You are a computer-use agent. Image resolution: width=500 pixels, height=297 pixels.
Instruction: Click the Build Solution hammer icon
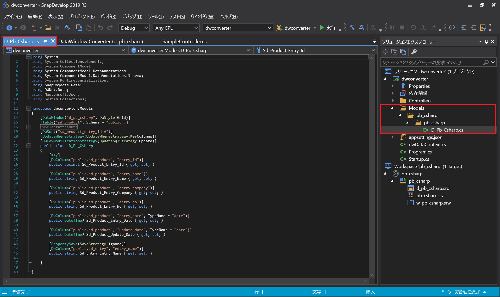click(x=352, y=28)
